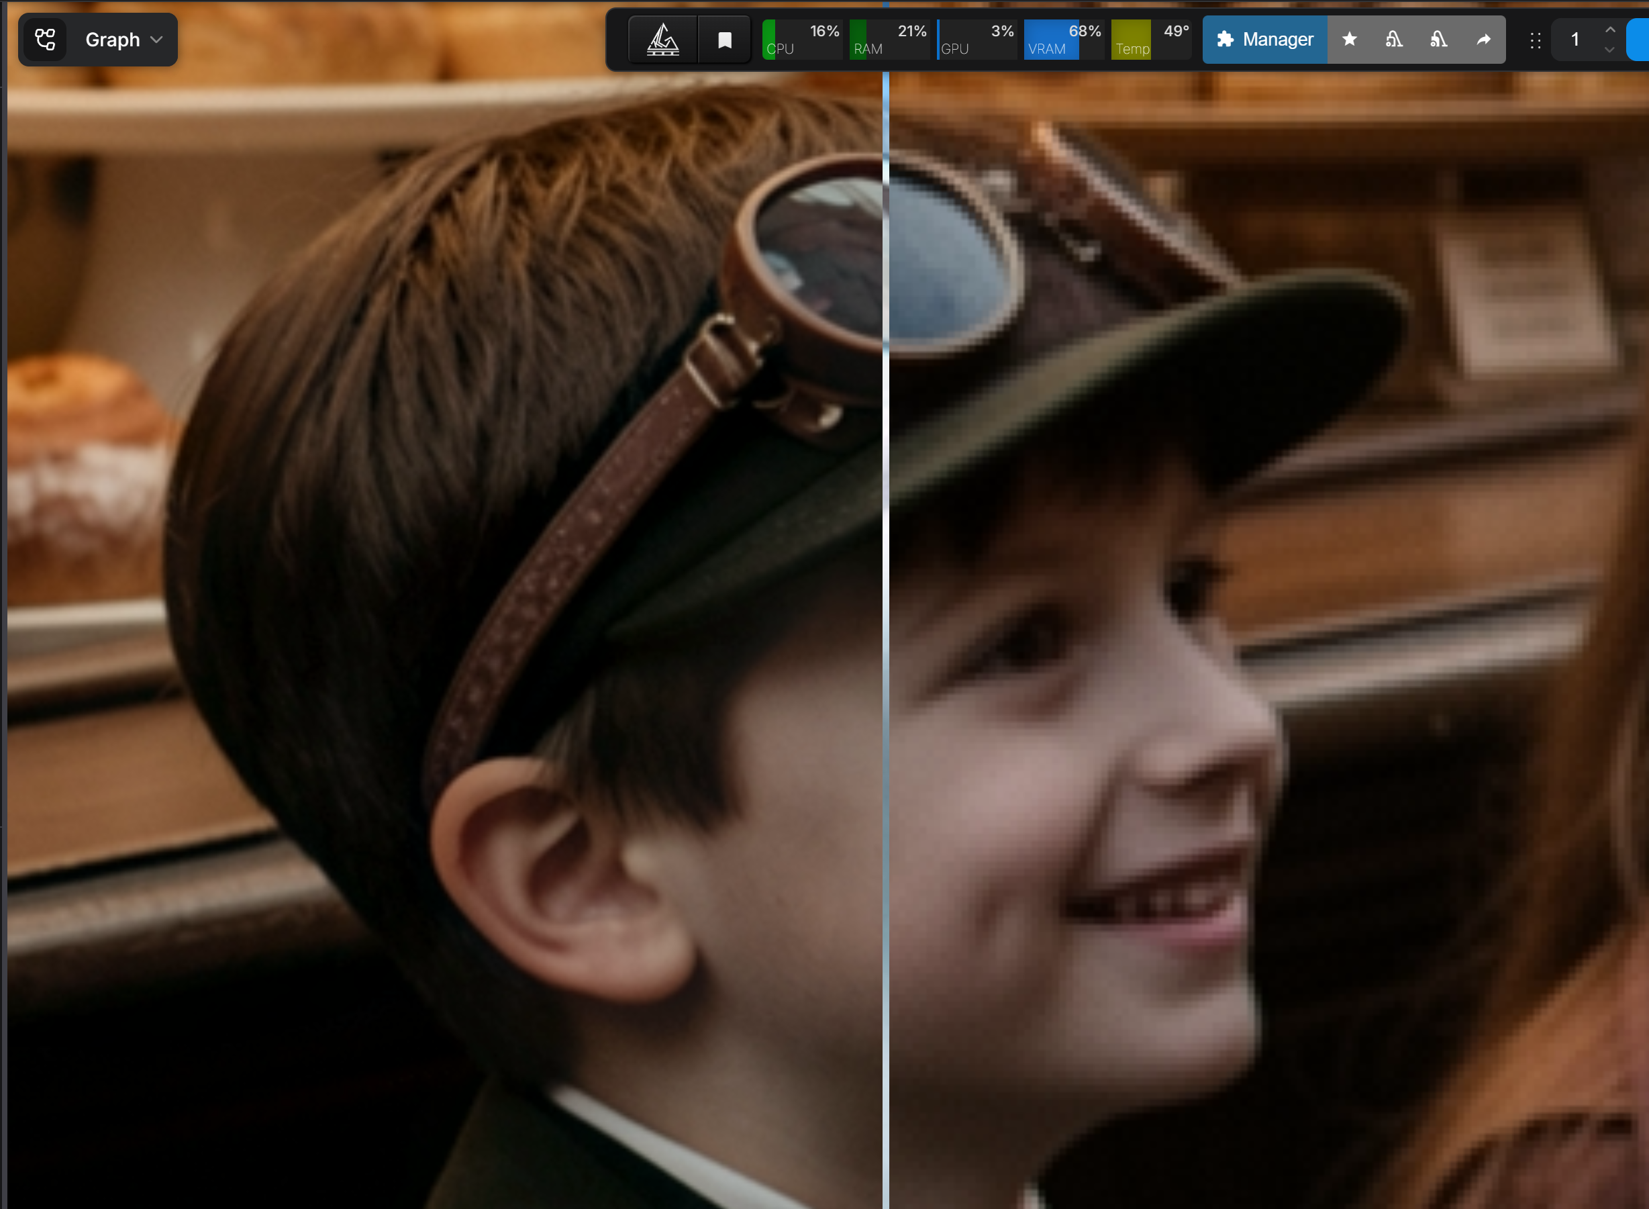Image resolution: width=1649 pixels, height=1209 pixels.
Task: Click the batch count field showing 1
Action: click(1575, 40)
